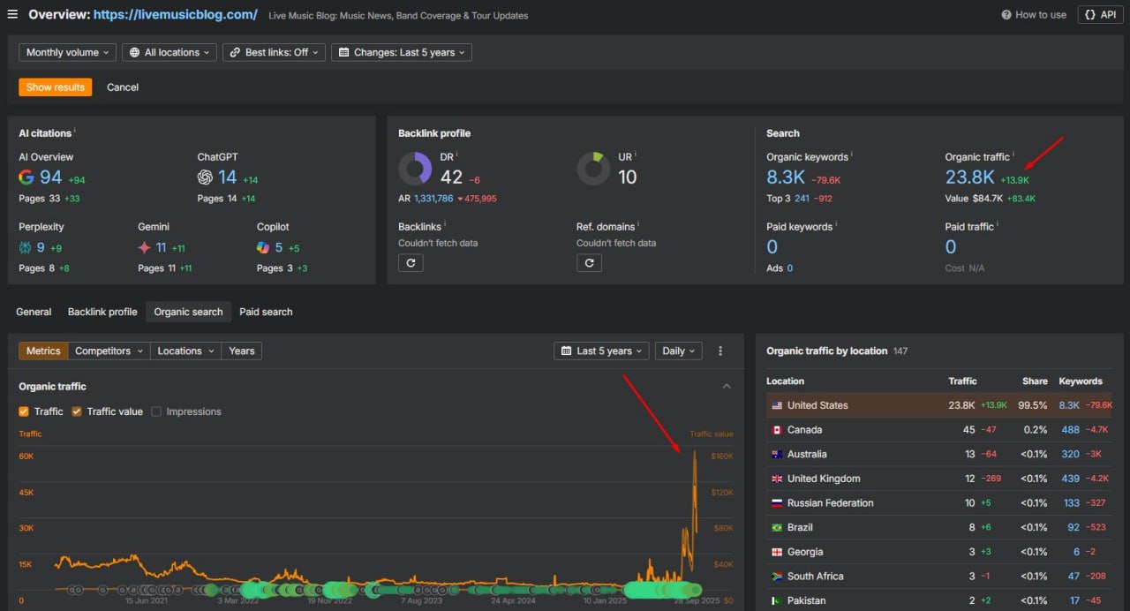This screenshot has height=611, width=1130.
Task: Select the United States location row
Action: click(x=817, y=405)
